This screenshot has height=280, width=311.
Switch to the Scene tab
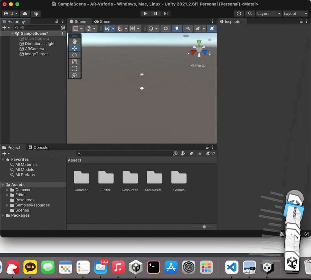[x=78, y=22]
